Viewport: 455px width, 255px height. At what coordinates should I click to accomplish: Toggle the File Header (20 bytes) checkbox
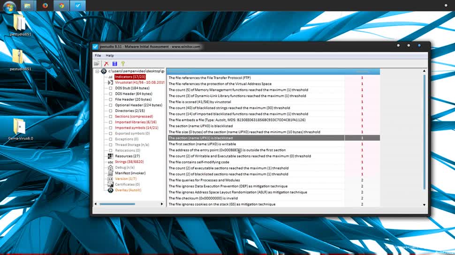(111, 99)
